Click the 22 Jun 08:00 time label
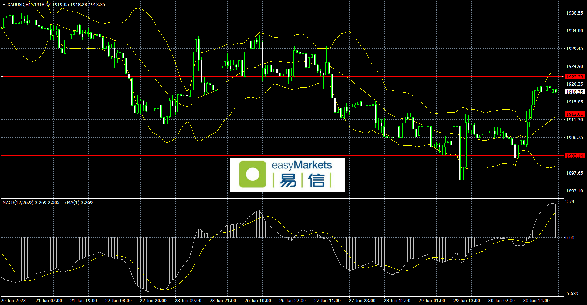587x305 pixels. [118, 301]
